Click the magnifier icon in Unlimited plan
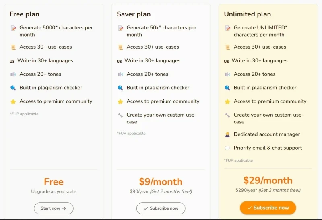This screenshot has width=322, height=220. click(227, 88)
